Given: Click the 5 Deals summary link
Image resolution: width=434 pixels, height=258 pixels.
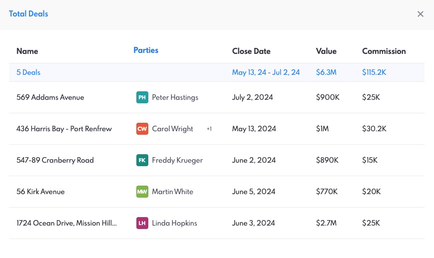Looking at the screenshot, I should pyautogui.click(x=28, y=72).
